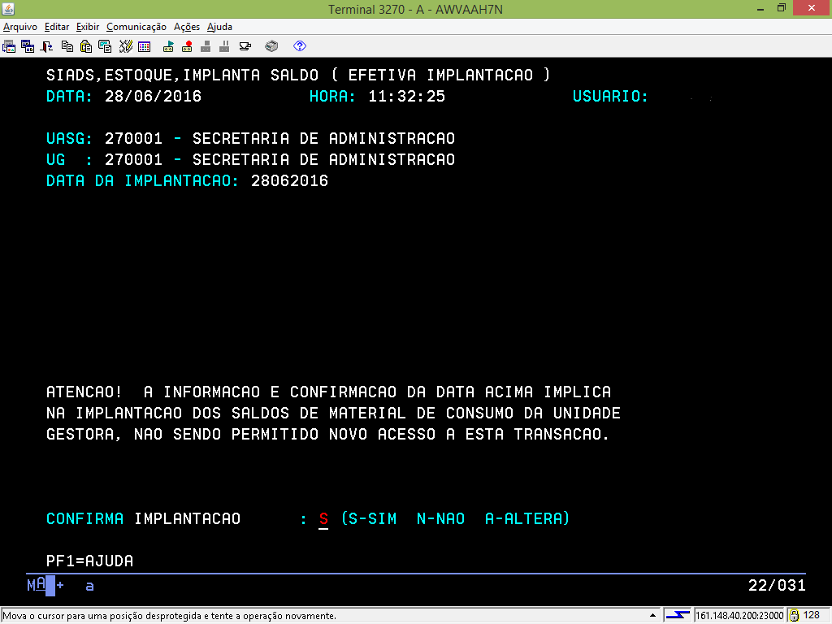Click the UG 270001 code line
This screenshot has height=624, width=832.
click(x=250, y=160)
